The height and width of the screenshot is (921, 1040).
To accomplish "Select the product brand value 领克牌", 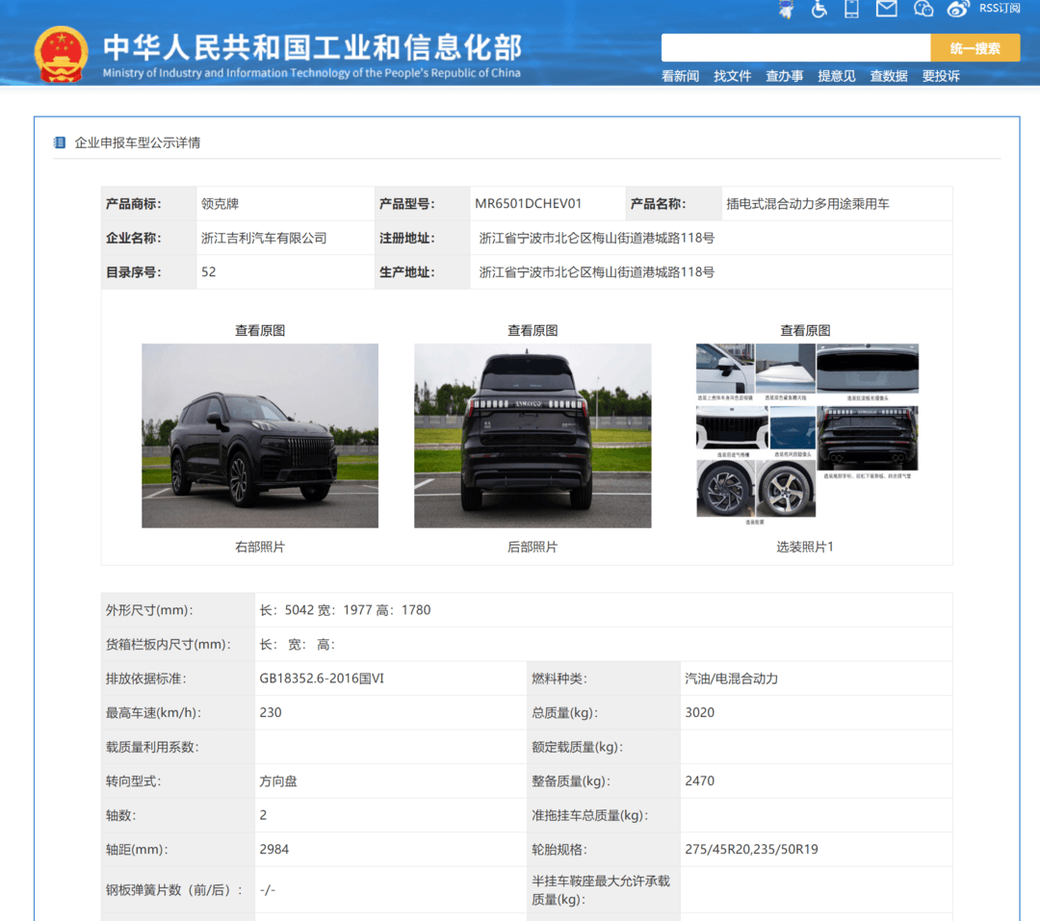I will click(220, 204).
